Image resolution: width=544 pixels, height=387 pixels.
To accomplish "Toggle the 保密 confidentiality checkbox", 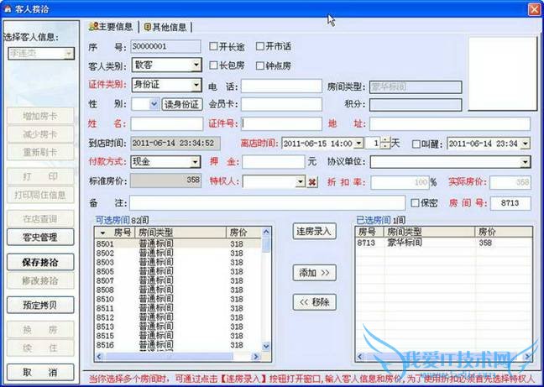I will pyautogui.click(x=415, y=203).
